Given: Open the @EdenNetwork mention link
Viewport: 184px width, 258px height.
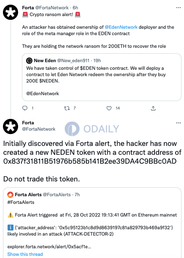Looking at the screenshot, I should point(121,27).
